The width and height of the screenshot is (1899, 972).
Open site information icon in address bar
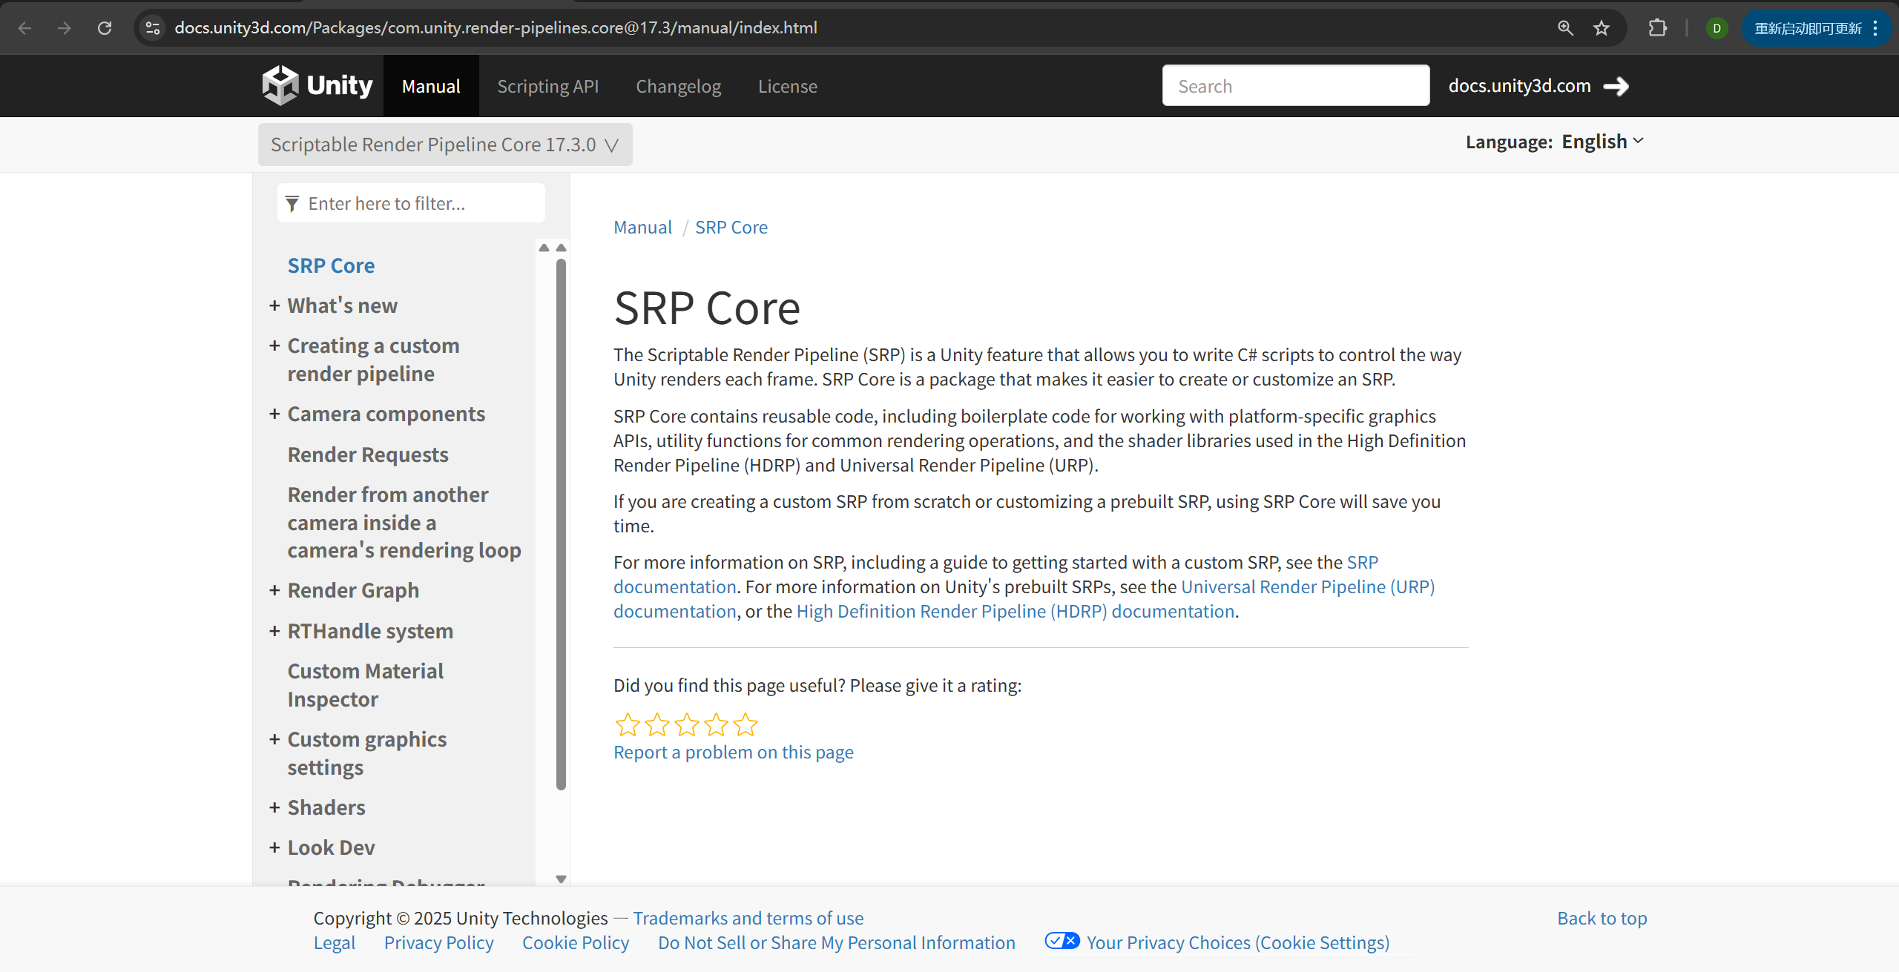click(153, 28)
